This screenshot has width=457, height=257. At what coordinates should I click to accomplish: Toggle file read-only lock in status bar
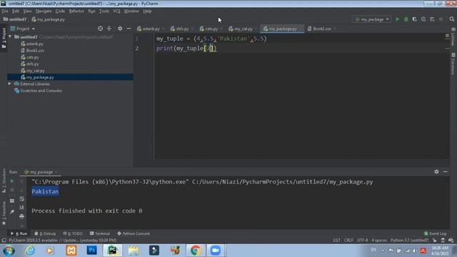click(435, 241)
